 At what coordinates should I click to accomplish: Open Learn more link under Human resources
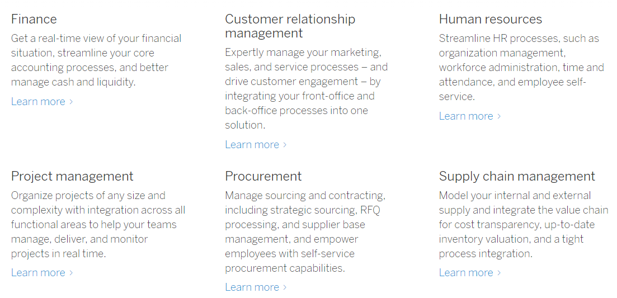pos(470,116)
